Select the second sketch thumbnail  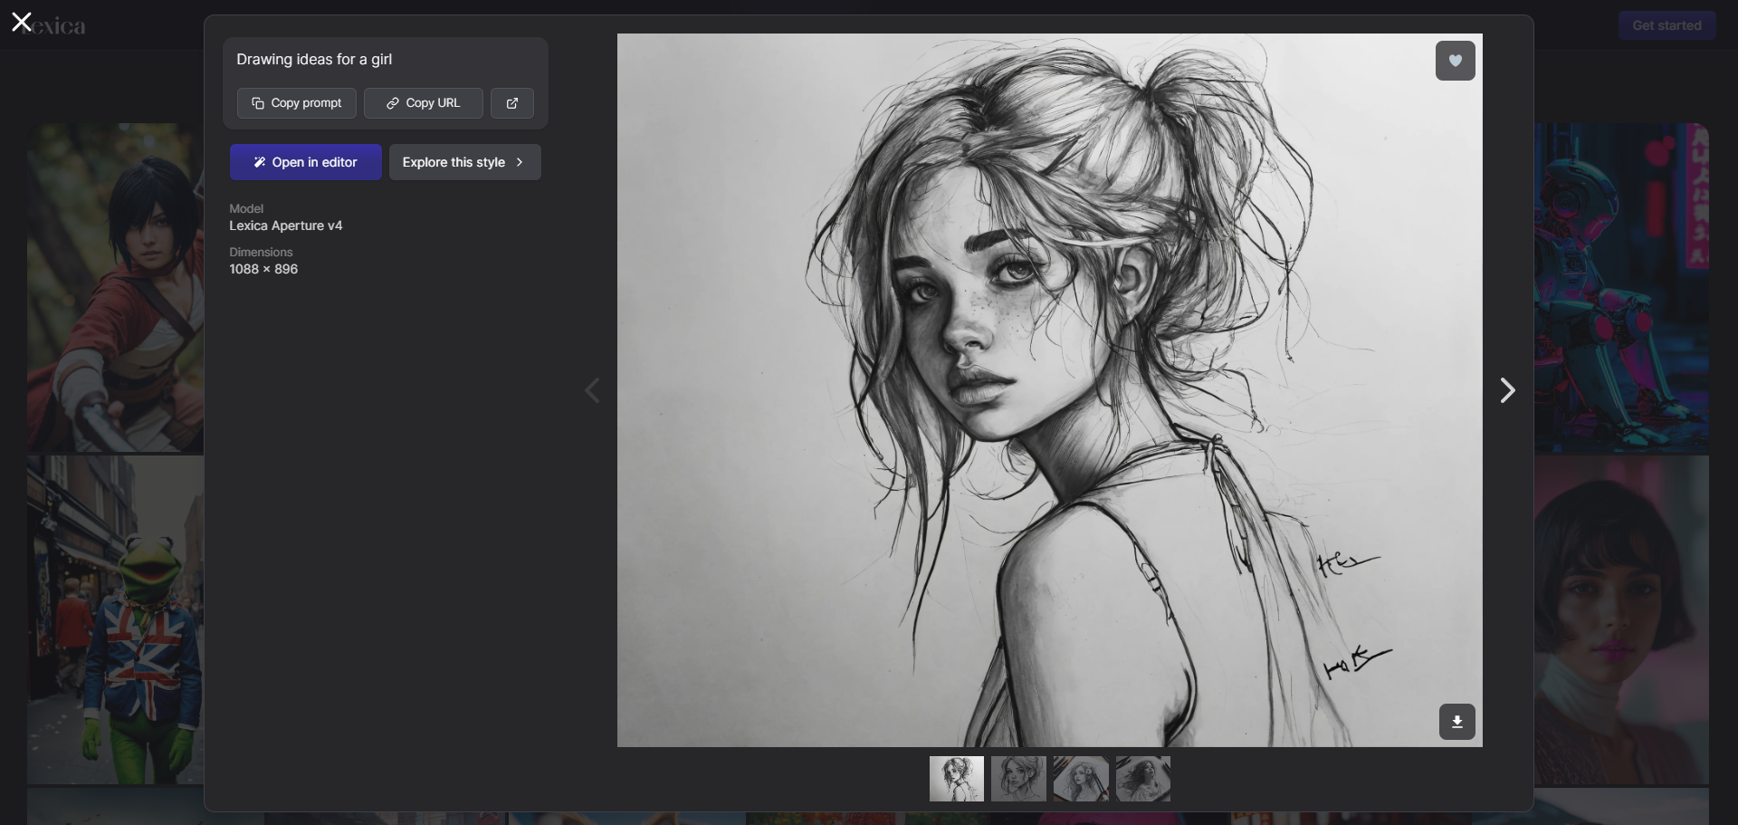click(x=1018, y=779)
